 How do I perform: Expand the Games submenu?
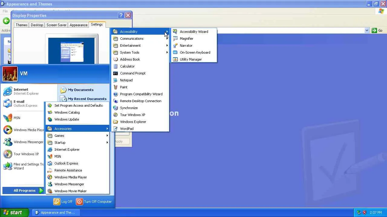77,136
